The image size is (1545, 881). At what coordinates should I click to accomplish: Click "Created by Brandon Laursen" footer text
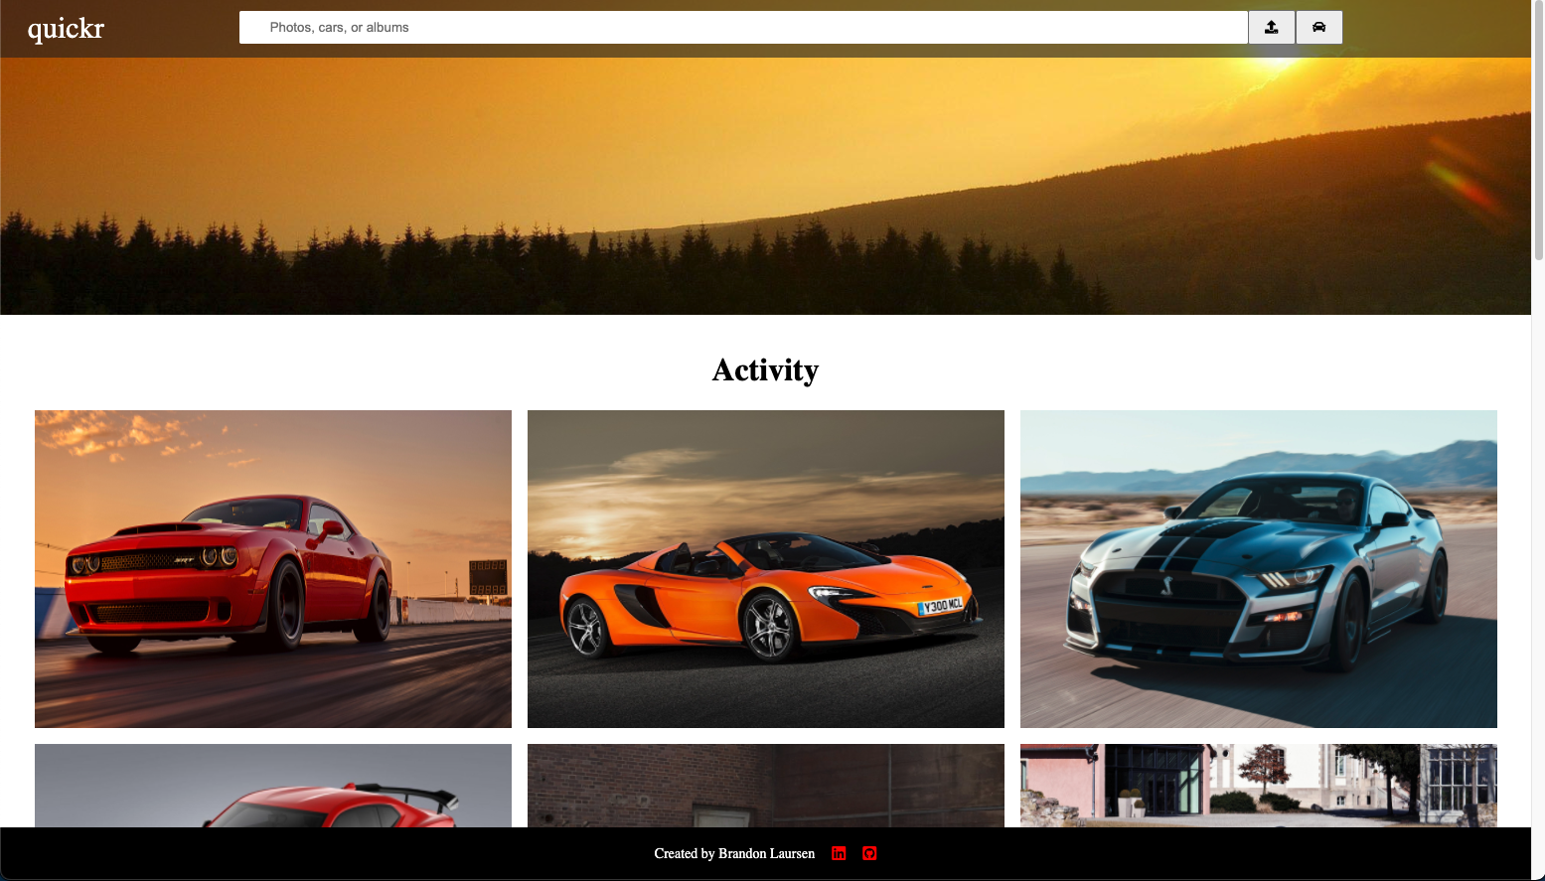pos(734,853)
